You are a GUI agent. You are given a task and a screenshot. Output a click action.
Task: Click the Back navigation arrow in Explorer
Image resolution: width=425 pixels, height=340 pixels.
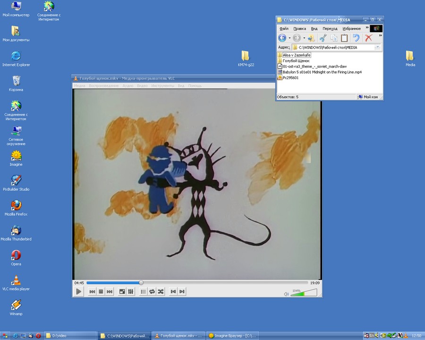[282, 38]
